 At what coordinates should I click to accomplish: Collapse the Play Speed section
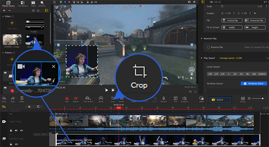[201, 58]
